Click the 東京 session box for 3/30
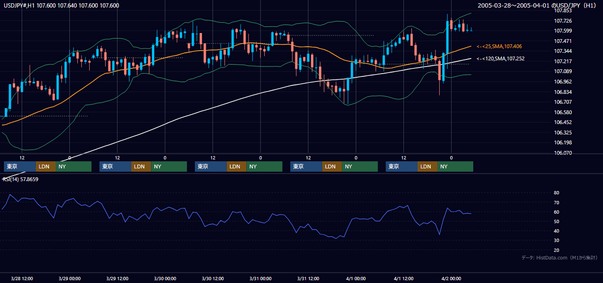Image resolution: width=603 pixels, height=283 pixels. (210, 166)
